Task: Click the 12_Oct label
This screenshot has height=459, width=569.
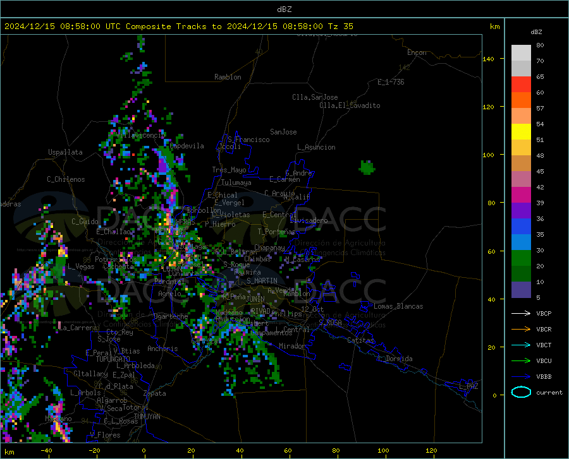Action: pyautogui.click(x=312, y=309)
